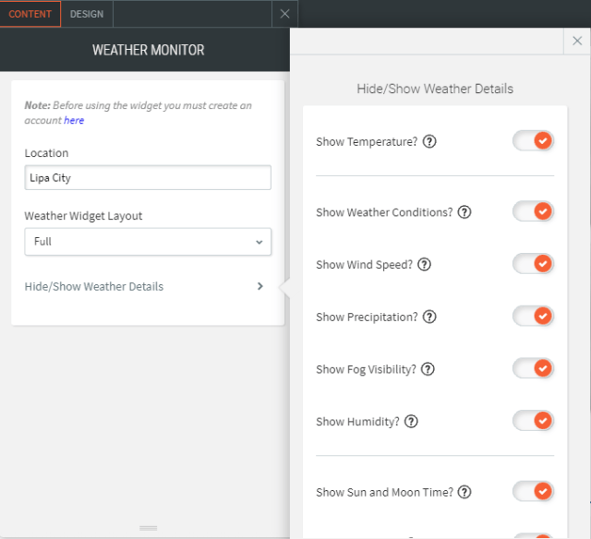Close the Hide/Show Weather Details popup
The height and width of the screenshot is (539, 591).
click(x=577, y=42)
